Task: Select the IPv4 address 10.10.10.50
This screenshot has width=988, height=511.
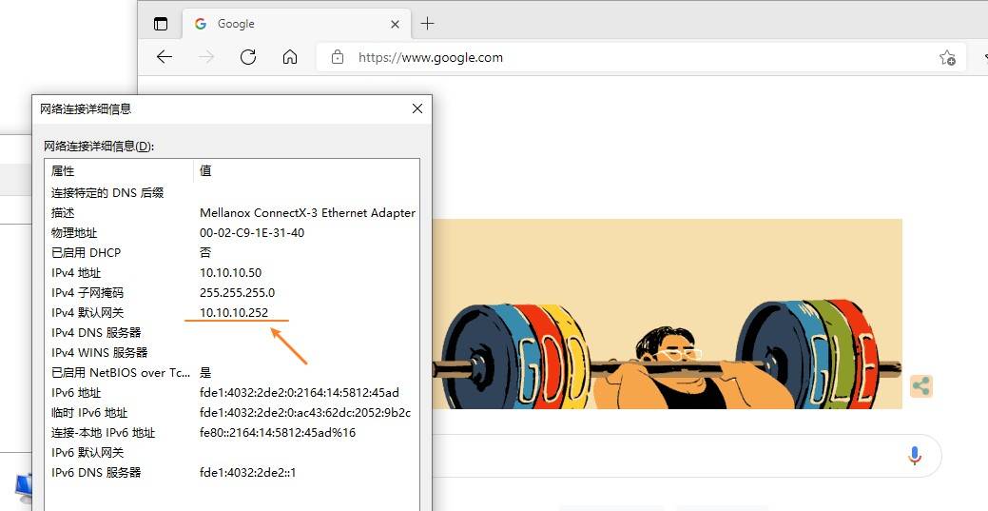Action: tap(231, 272)
